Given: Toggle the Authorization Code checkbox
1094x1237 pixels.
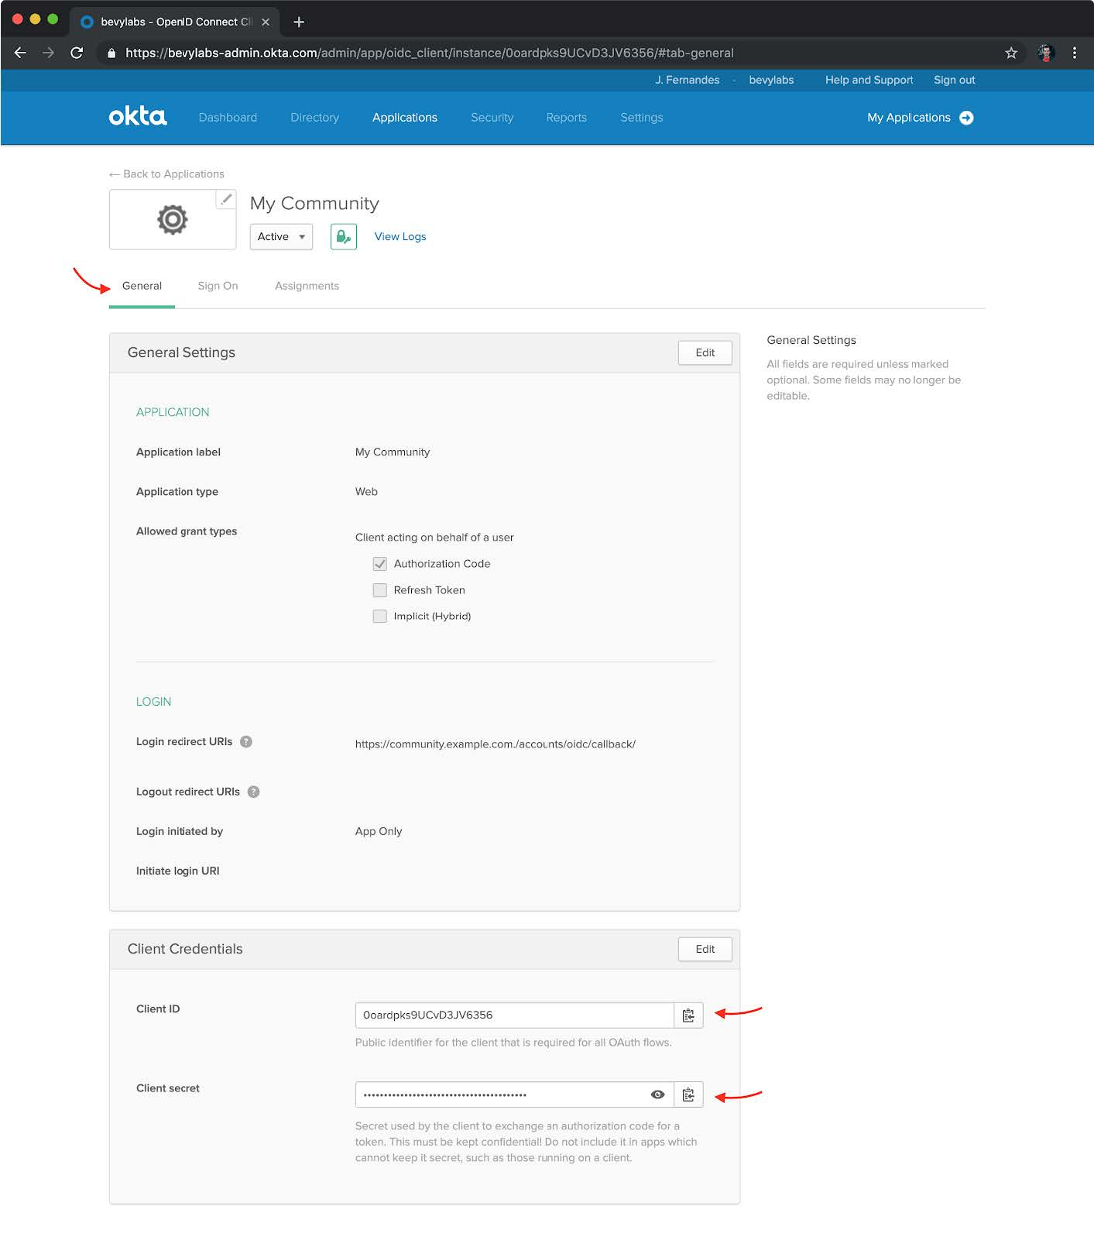Looking at the screenshot, I should 379,564.
